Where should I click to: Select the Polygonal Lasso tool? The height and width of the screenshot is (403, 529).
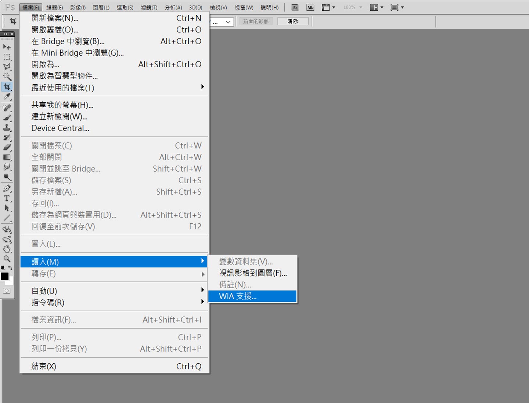(7, 67)
